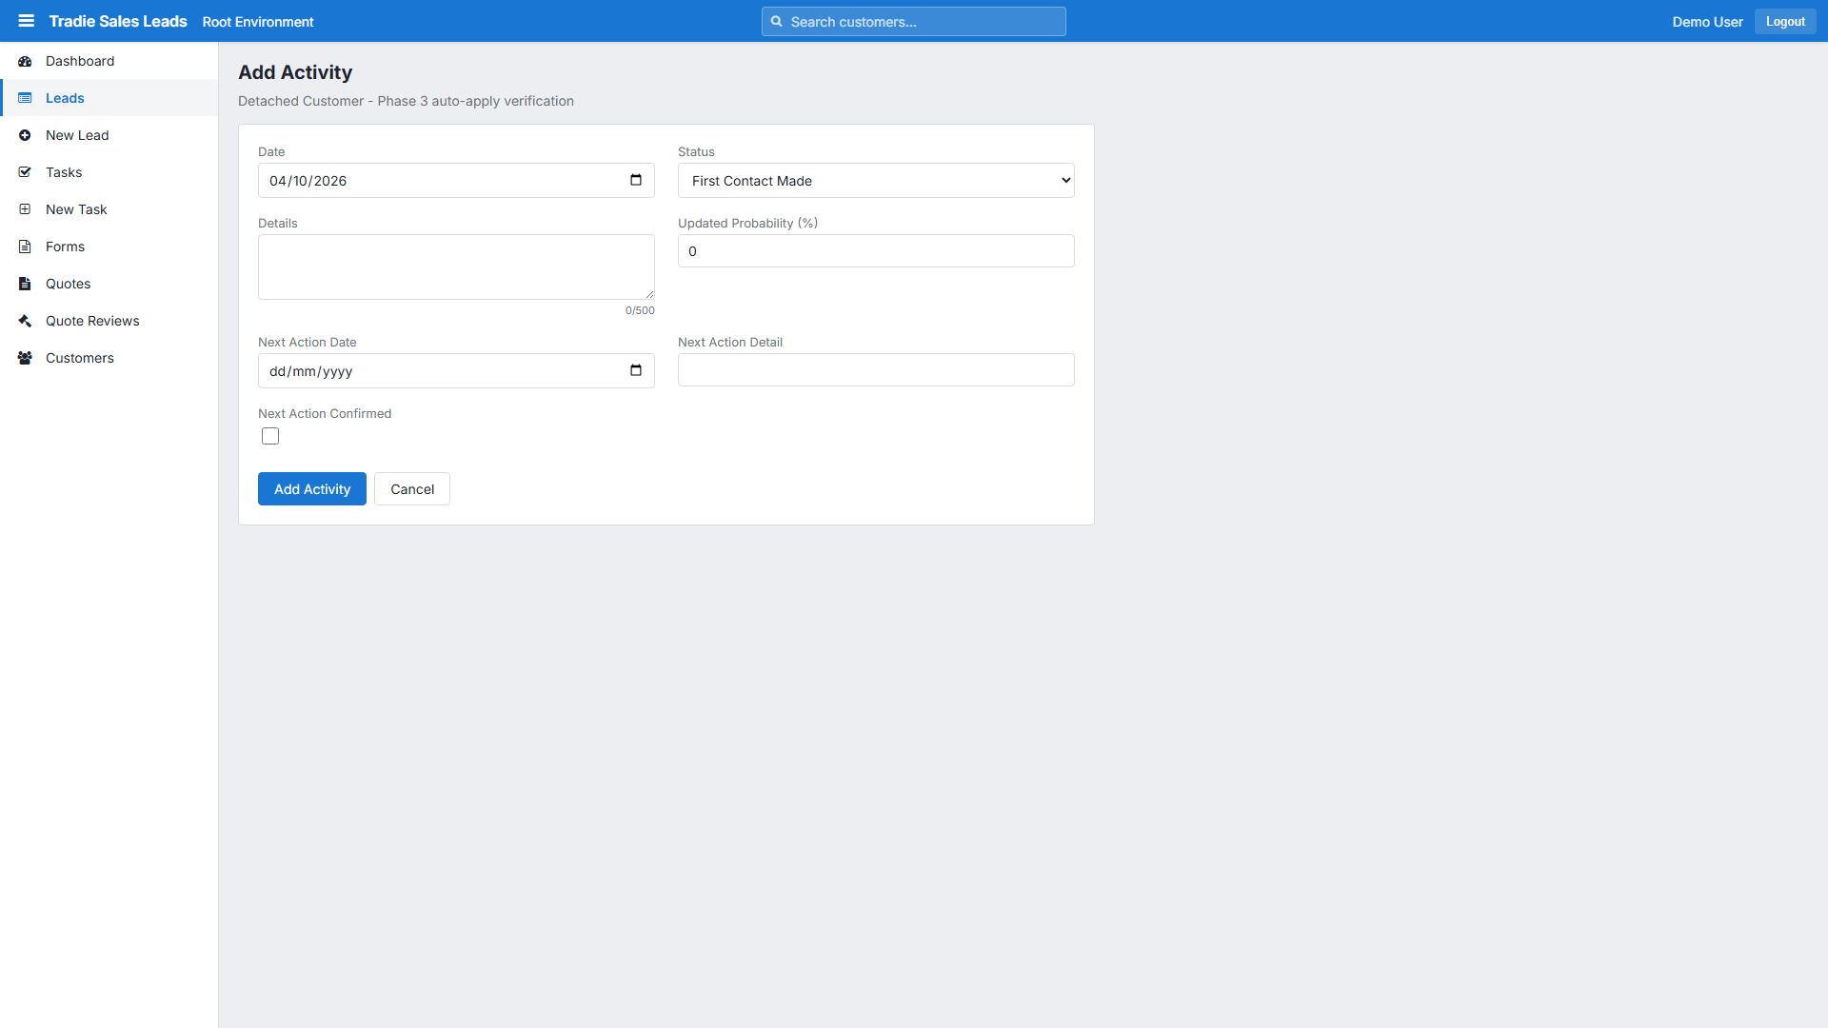
Task: Click the Add Activity page heading
Action: [x=295, y=72]
